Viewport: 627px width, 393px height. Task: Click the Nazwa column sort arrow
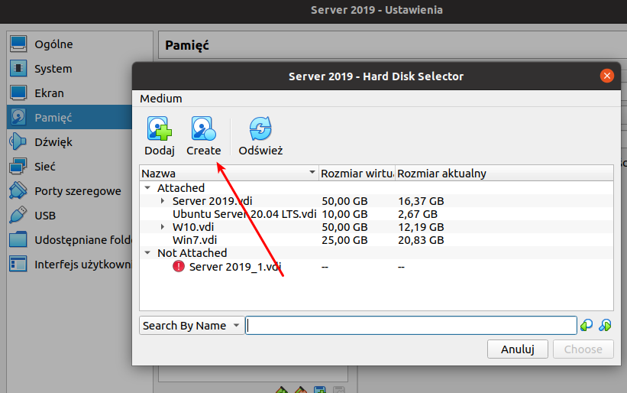click(312, 173)
